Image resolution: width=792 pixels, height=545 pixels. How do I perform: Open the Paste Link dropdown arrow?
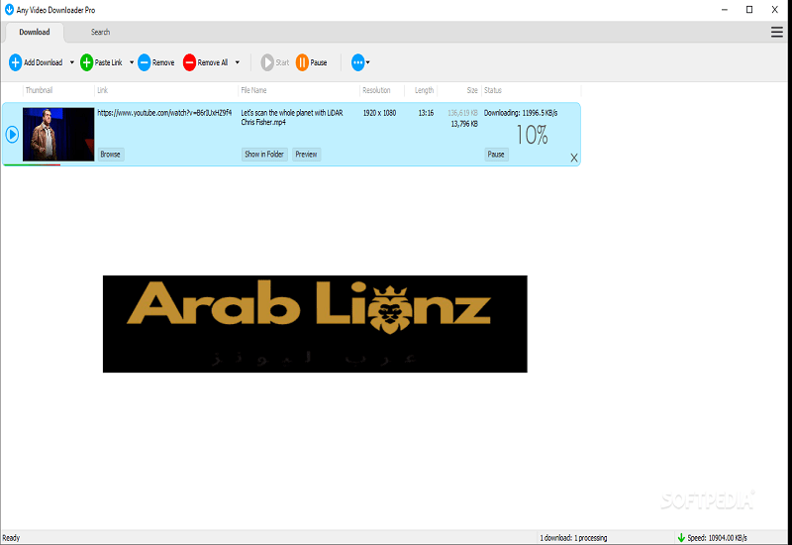(132, 62)
